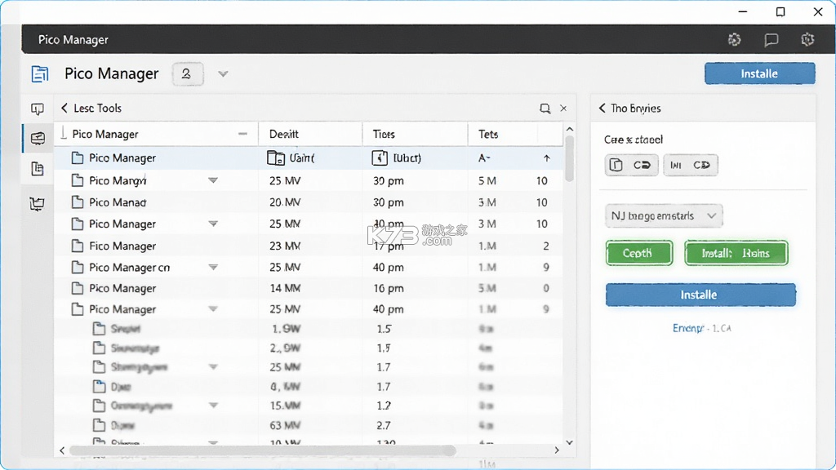Expand the arrow on the Pico Manager cn row

213,267
